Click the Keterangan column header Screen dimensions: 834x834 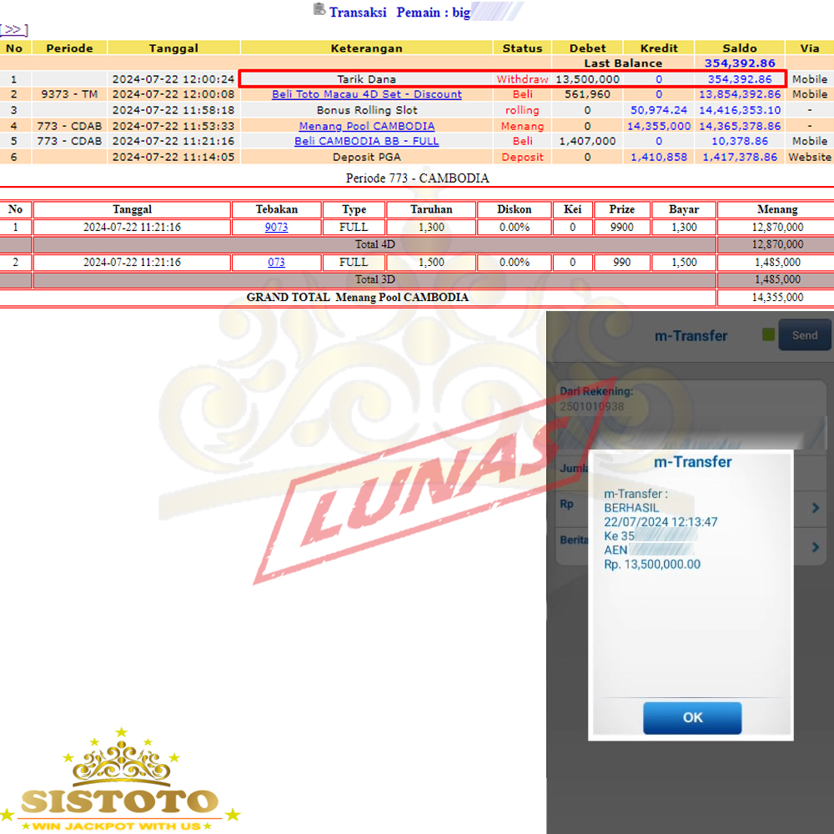tap(366, 48)
